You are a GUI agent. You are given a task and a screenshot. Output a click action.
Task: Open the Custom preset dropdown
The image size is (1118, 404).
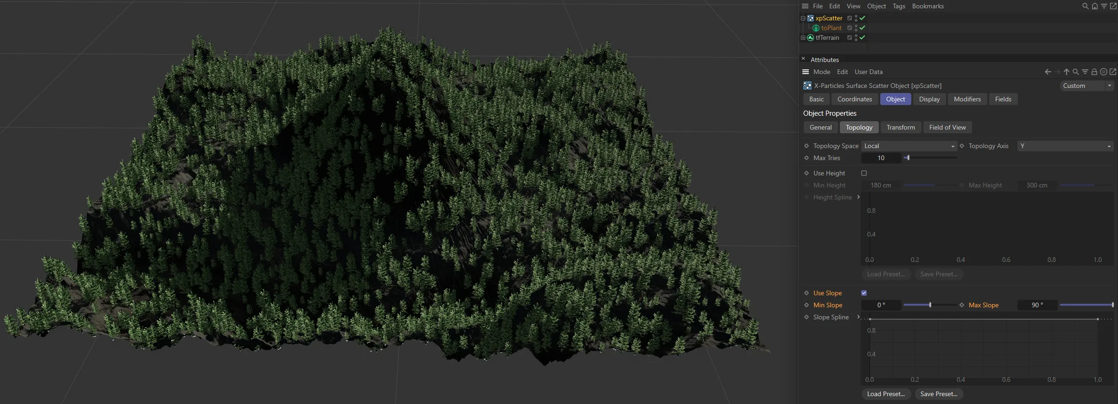tap(1086, 86)
